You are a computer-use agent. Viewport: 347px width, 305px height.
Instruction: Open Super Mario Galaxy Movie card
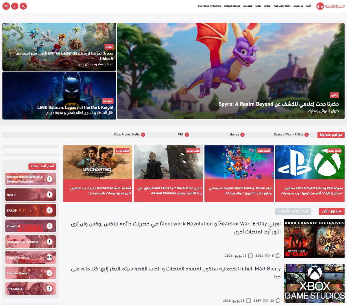(239, 174)
